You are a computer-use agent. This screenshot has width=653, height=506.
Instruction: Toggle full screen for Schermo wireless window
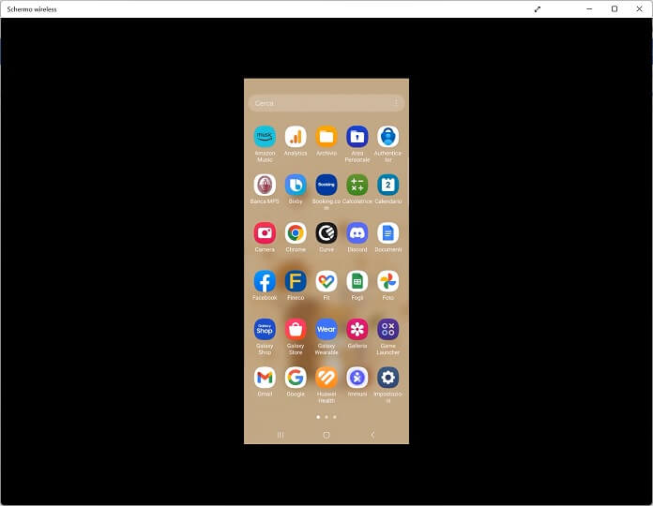538,9
